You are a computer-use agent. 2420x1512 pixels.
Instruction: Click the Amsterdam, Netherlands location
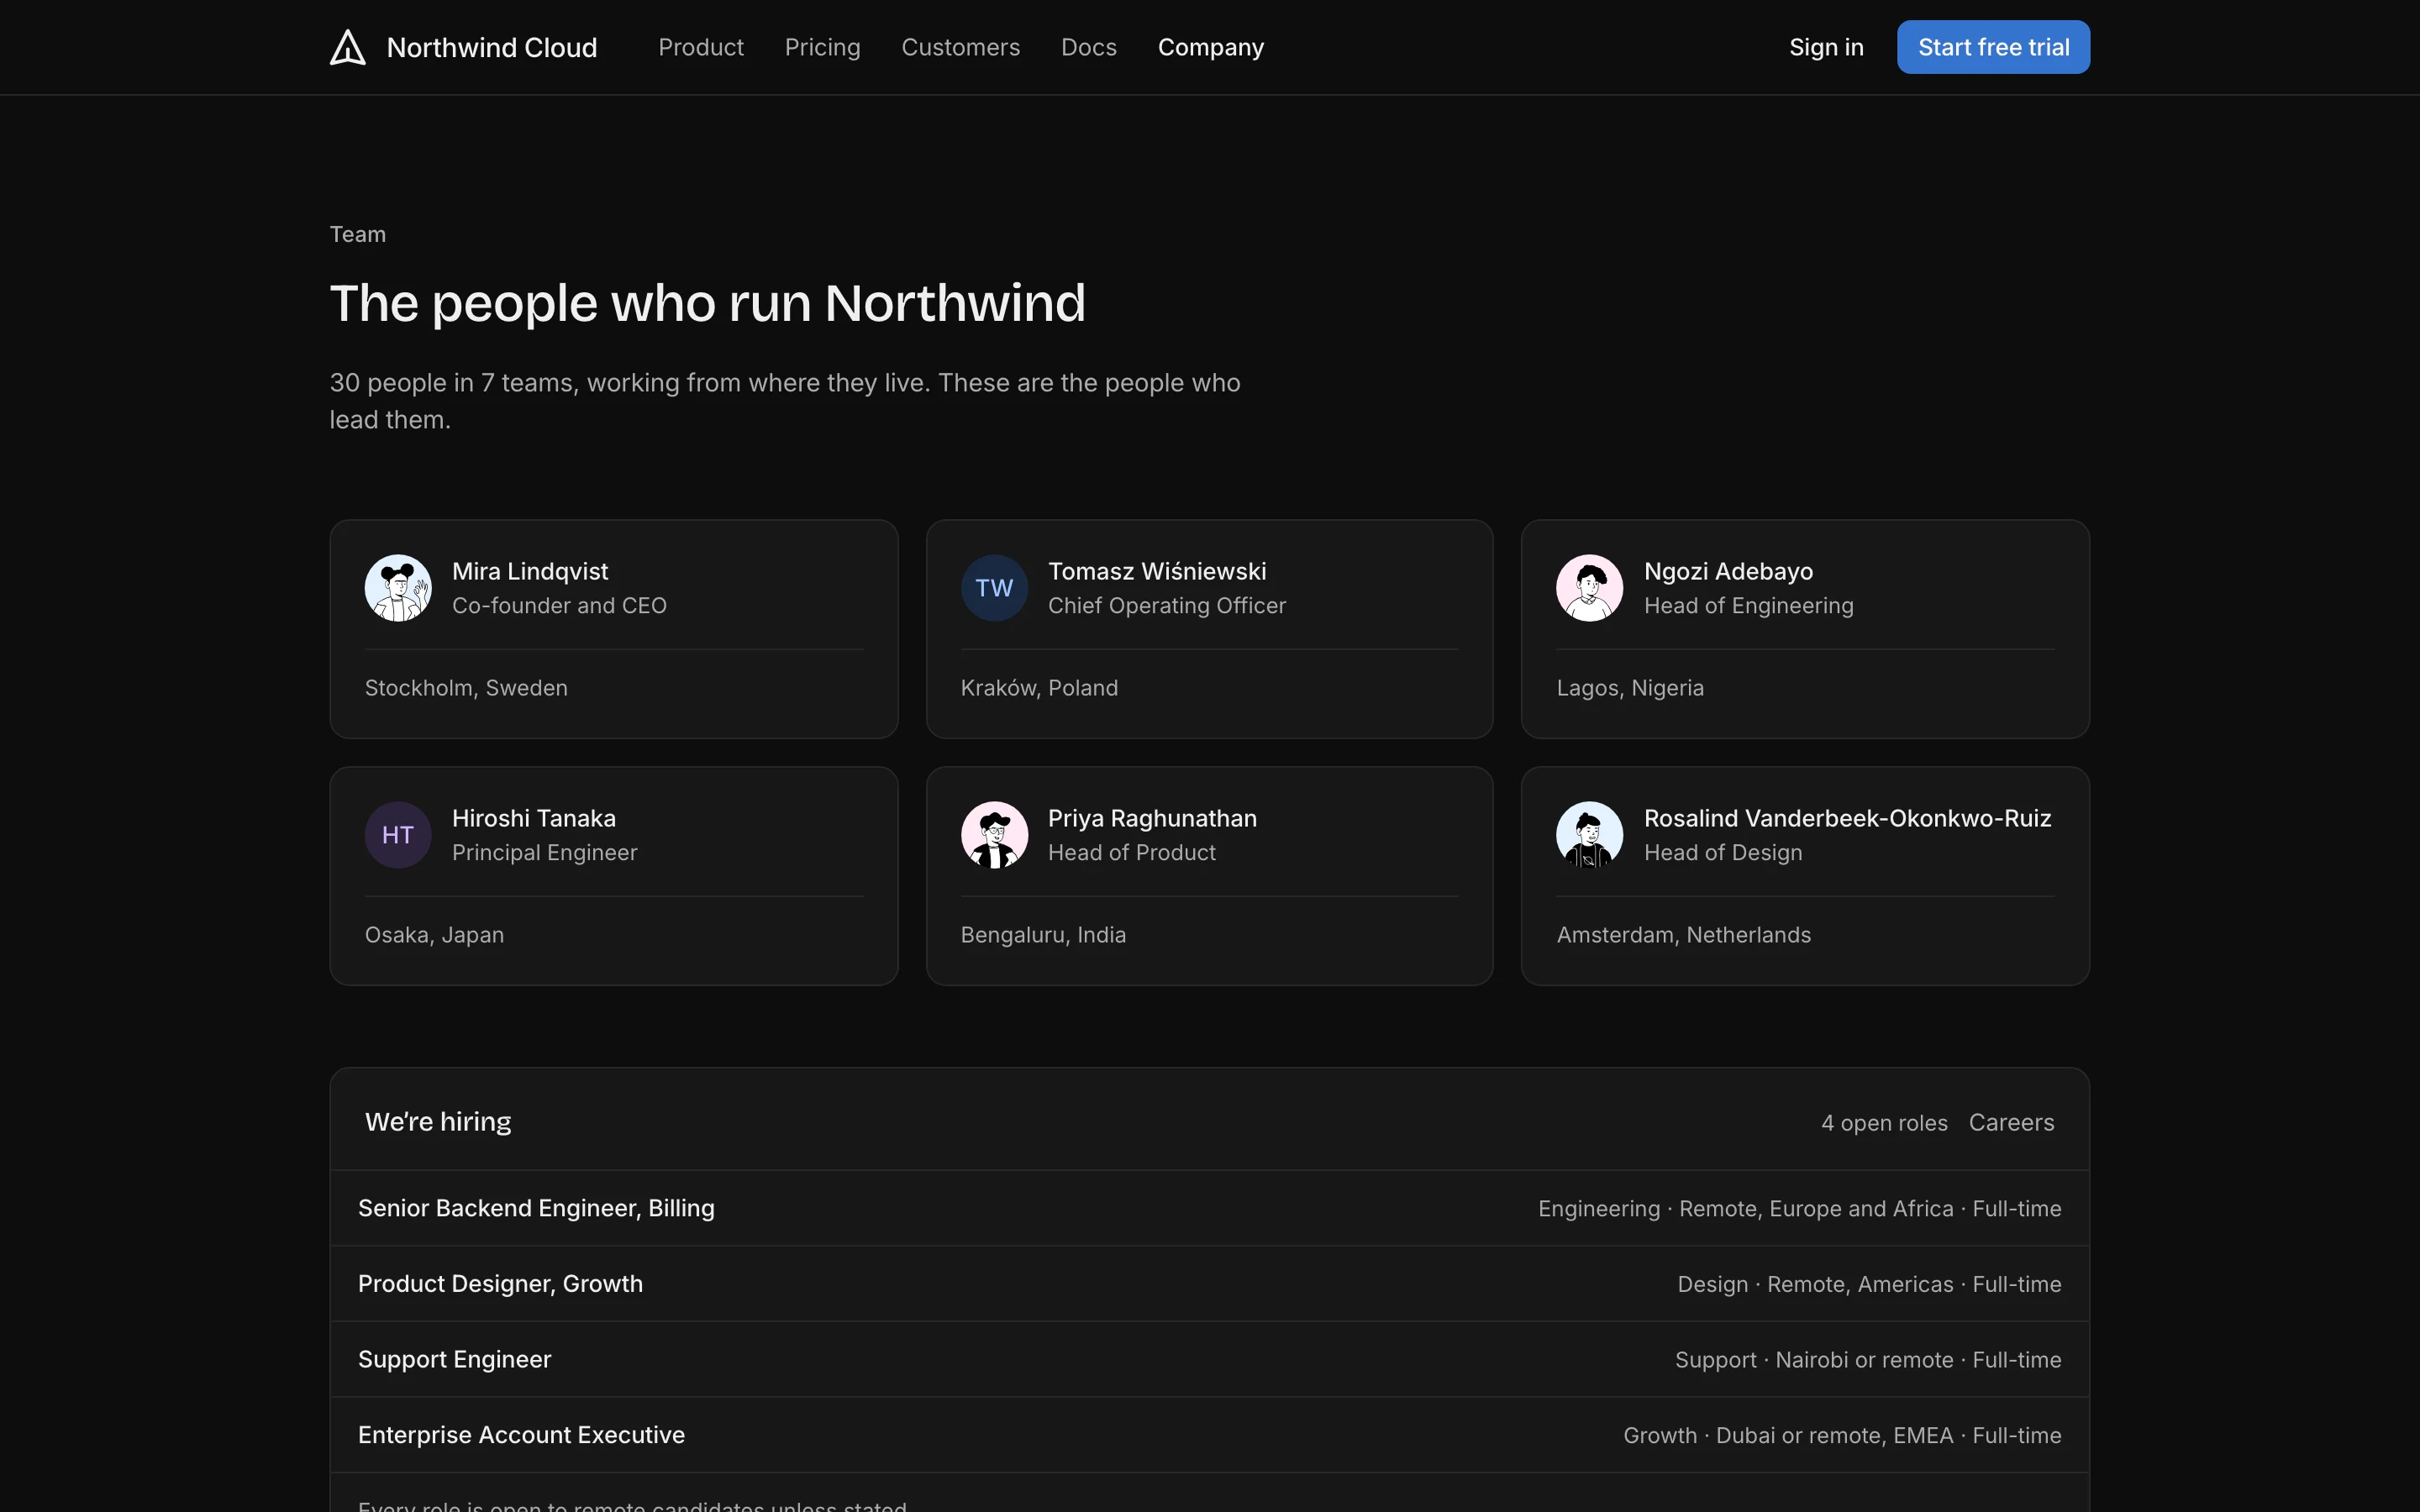tap(1683, 935)
